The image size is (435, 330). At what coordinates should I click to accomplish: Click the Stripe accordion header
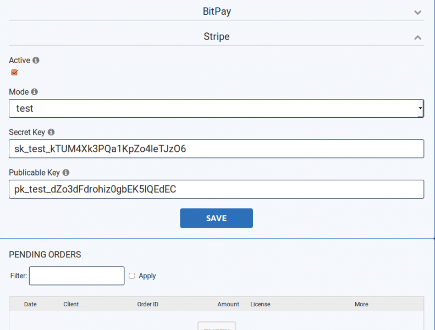(x=216, y=36)
